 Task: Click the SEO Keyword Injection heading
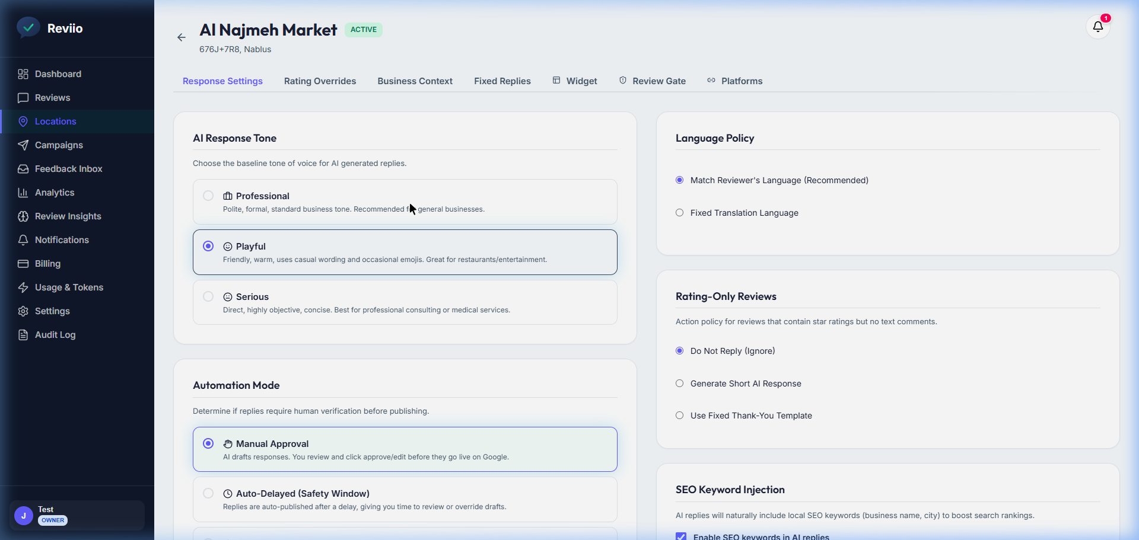[x=730, y=490]
